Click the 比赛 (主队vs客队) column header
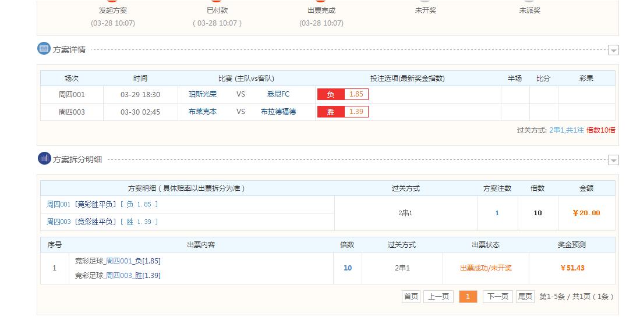Image resolution: width=626 pixels, height=324 pixels. [246, 79]
